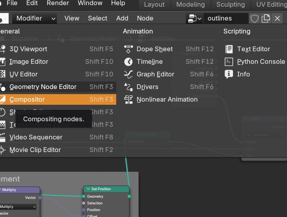
Task: Open the Render menu
Action: tap(58, 3)
